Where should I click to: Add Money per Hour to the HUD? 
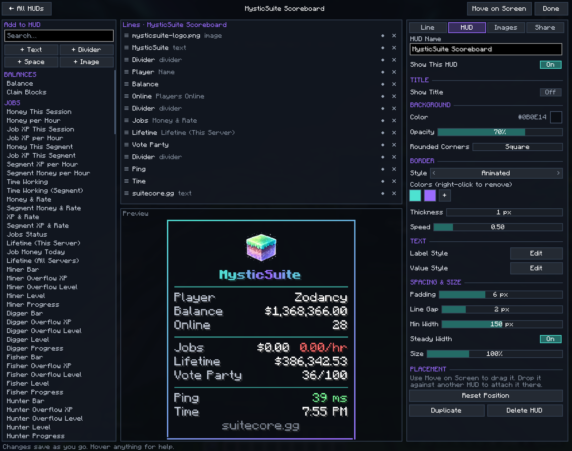pos(34,121)
